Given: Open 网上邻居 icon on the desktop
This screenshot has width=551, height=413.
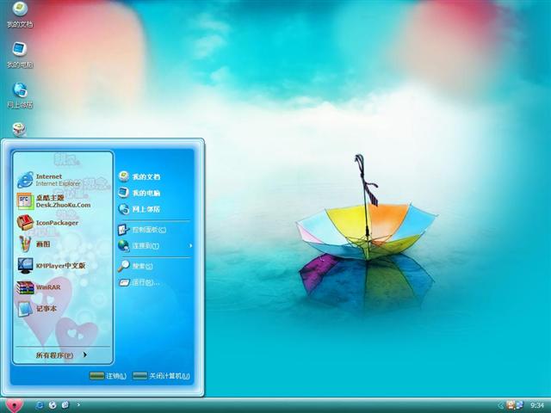Looking at the screenshot, I should pyautogui.click(x=20, y=95).
